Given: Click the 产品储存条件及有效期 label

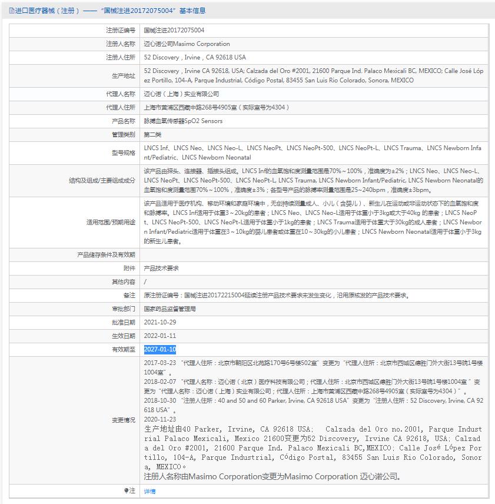Looking at the screenshot, I should click(107, 254).
